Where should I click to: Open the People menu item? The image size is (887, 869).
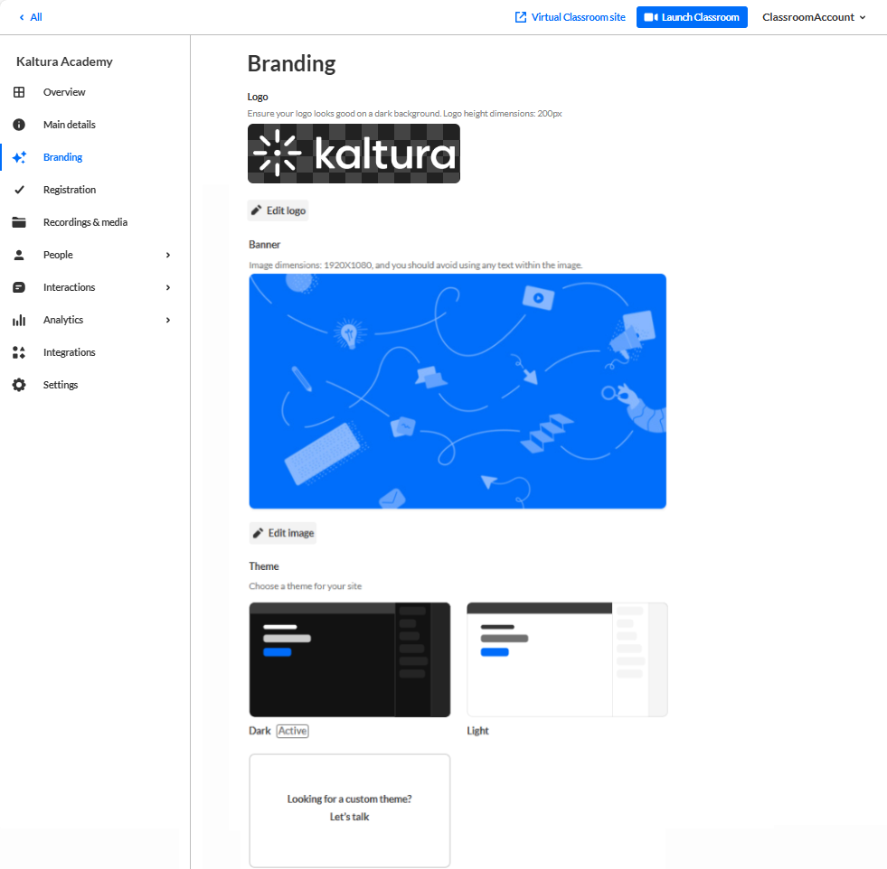95,255
